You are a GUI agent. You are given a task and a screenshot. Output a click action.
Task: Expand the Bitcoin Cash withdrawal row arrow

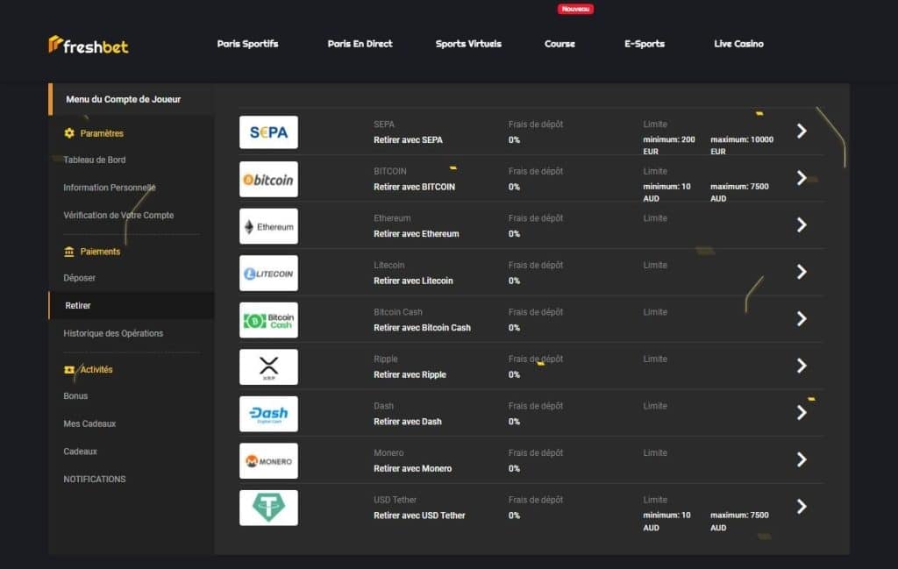(x=802, y=319)
